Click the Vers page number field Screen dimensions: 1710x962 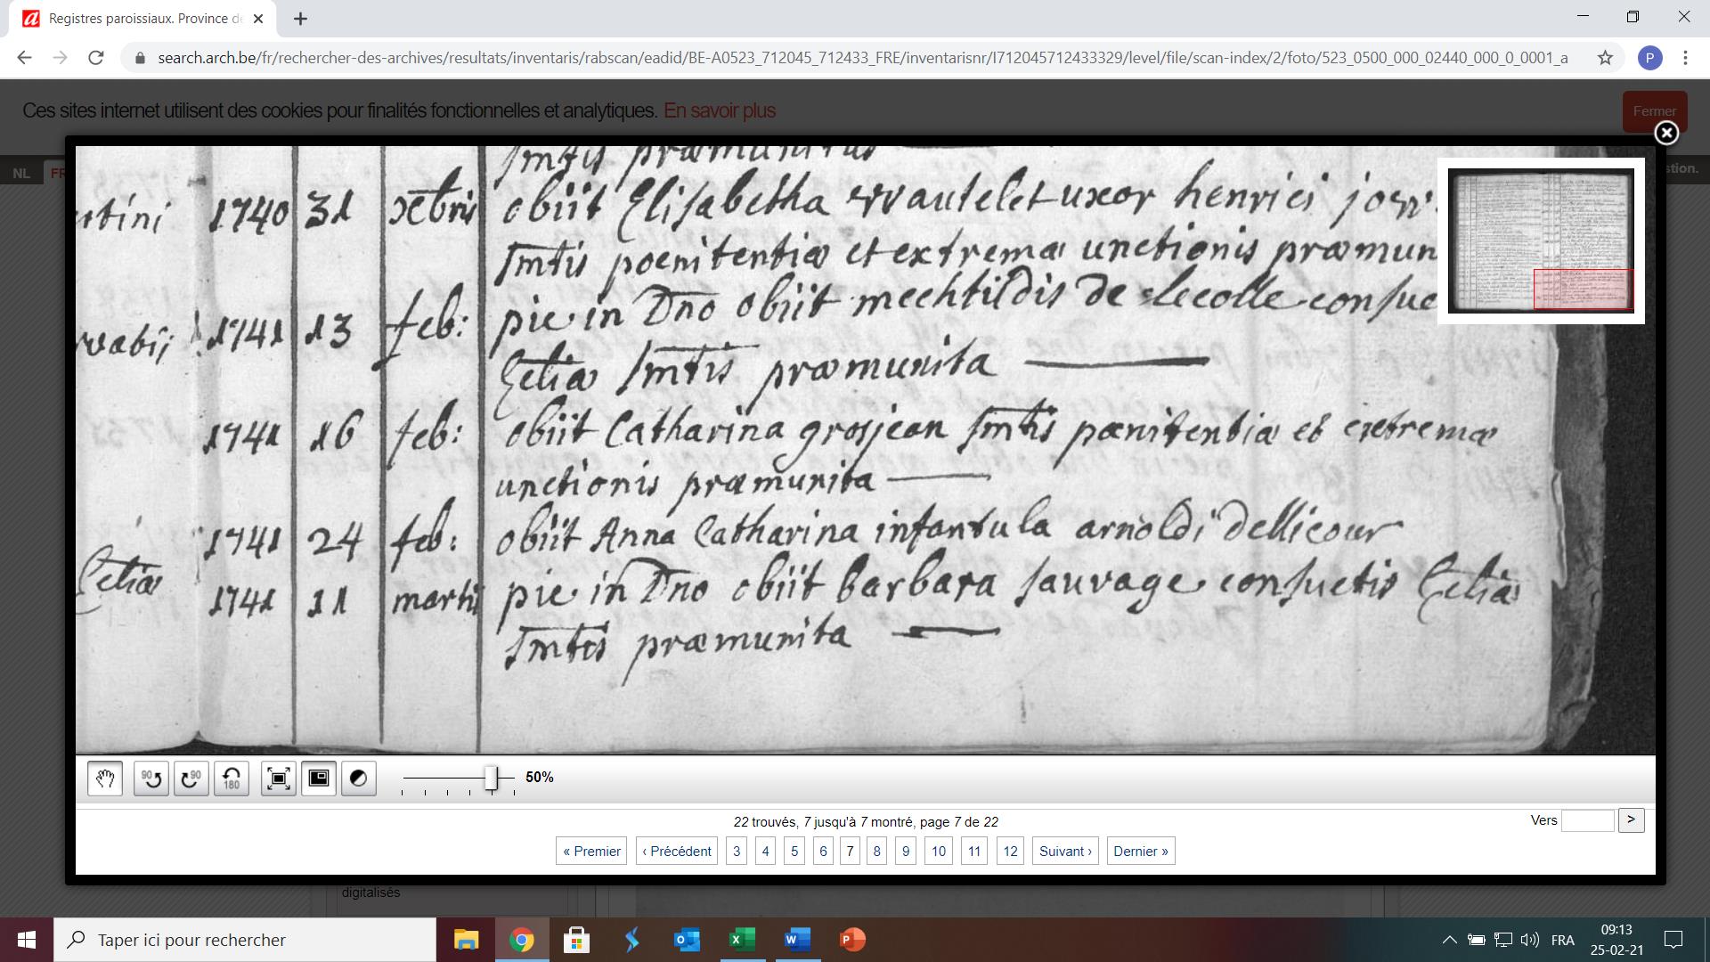point(1587,820)
